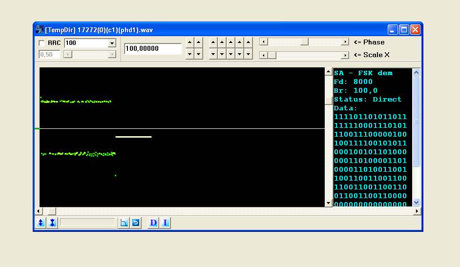Click fourth down arrow in the five-column stepper group

tap(240, 54)
